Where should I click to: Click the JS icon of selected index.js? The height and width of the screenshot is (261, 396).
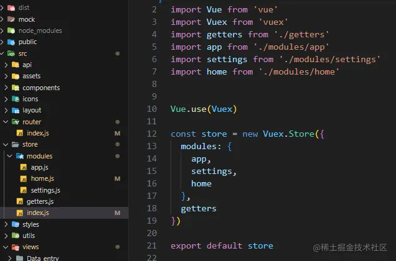pyautogui.click(x=20, y=213)
